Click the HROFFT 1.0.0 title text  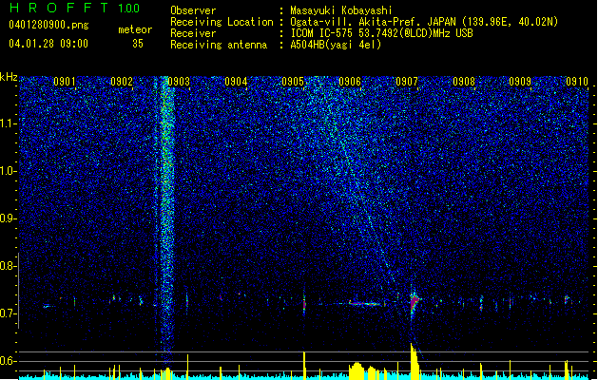point(74,8)
